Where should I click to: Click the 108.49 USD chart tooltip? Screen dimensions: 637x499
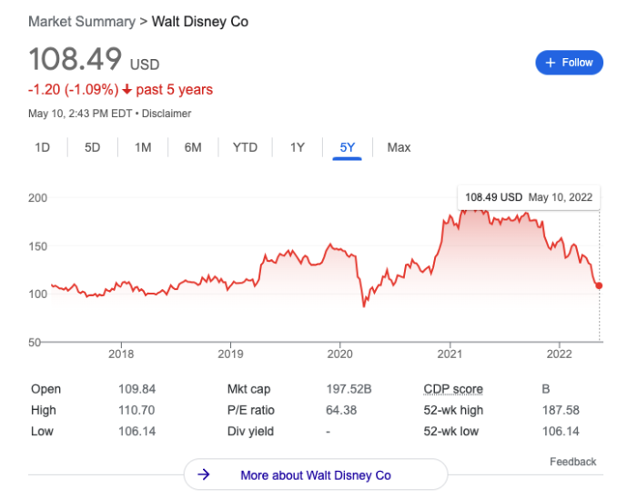(x=527, y=196)
